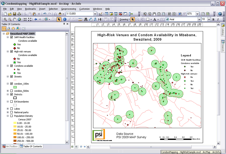Open the Drawing menu button

pyautogui.click(x=124, y=19)
